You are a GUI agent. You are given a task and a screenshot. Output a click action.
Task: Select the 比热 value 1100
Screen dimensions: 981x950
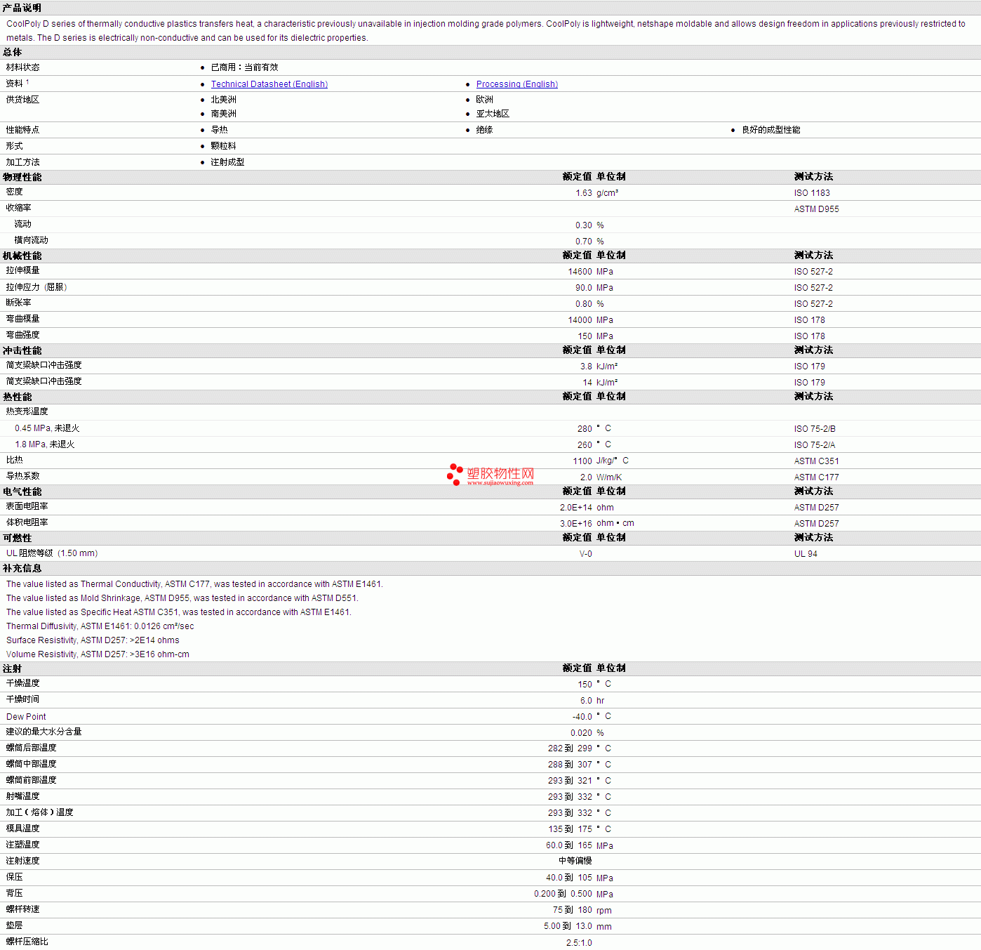[x=582, y=461]
